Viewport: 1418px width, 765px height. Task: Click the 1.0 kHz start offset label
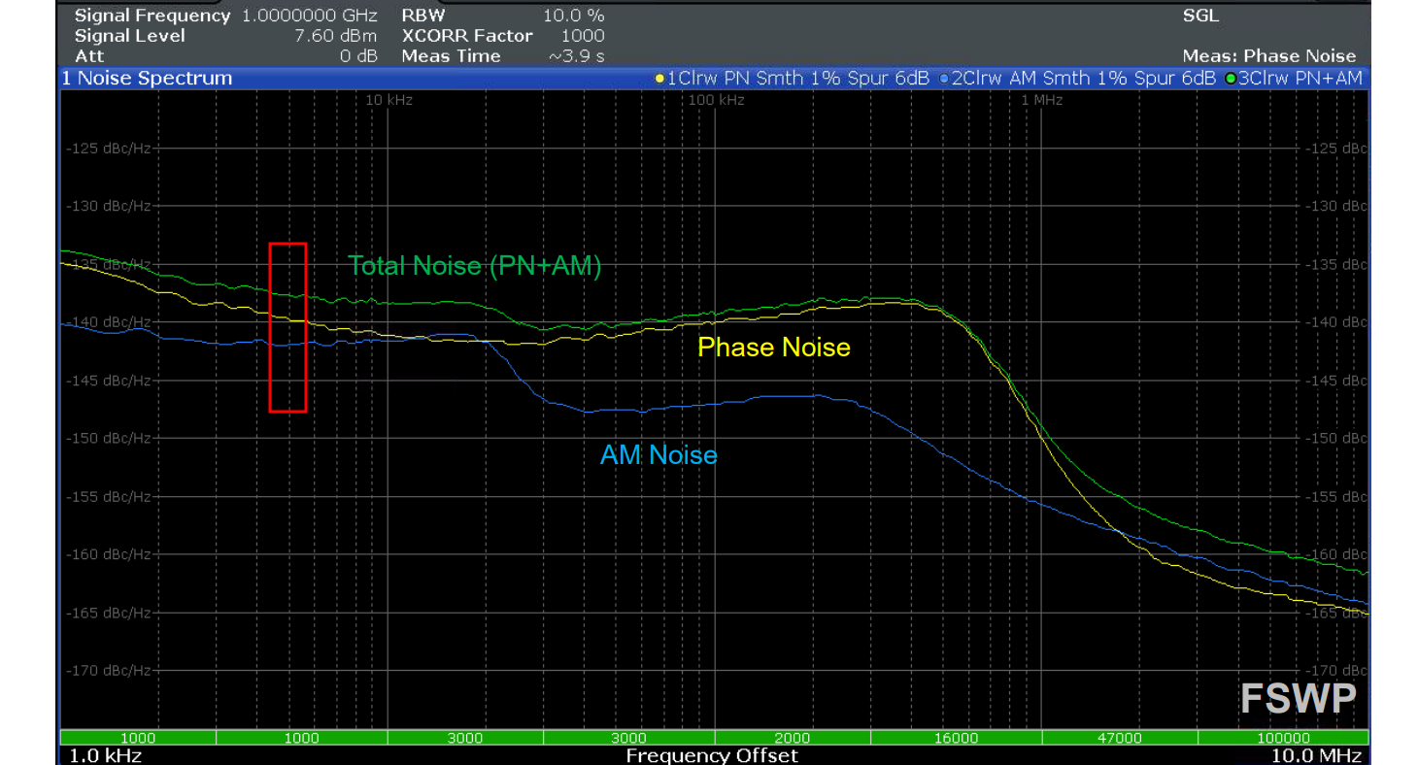pos(102,755)
